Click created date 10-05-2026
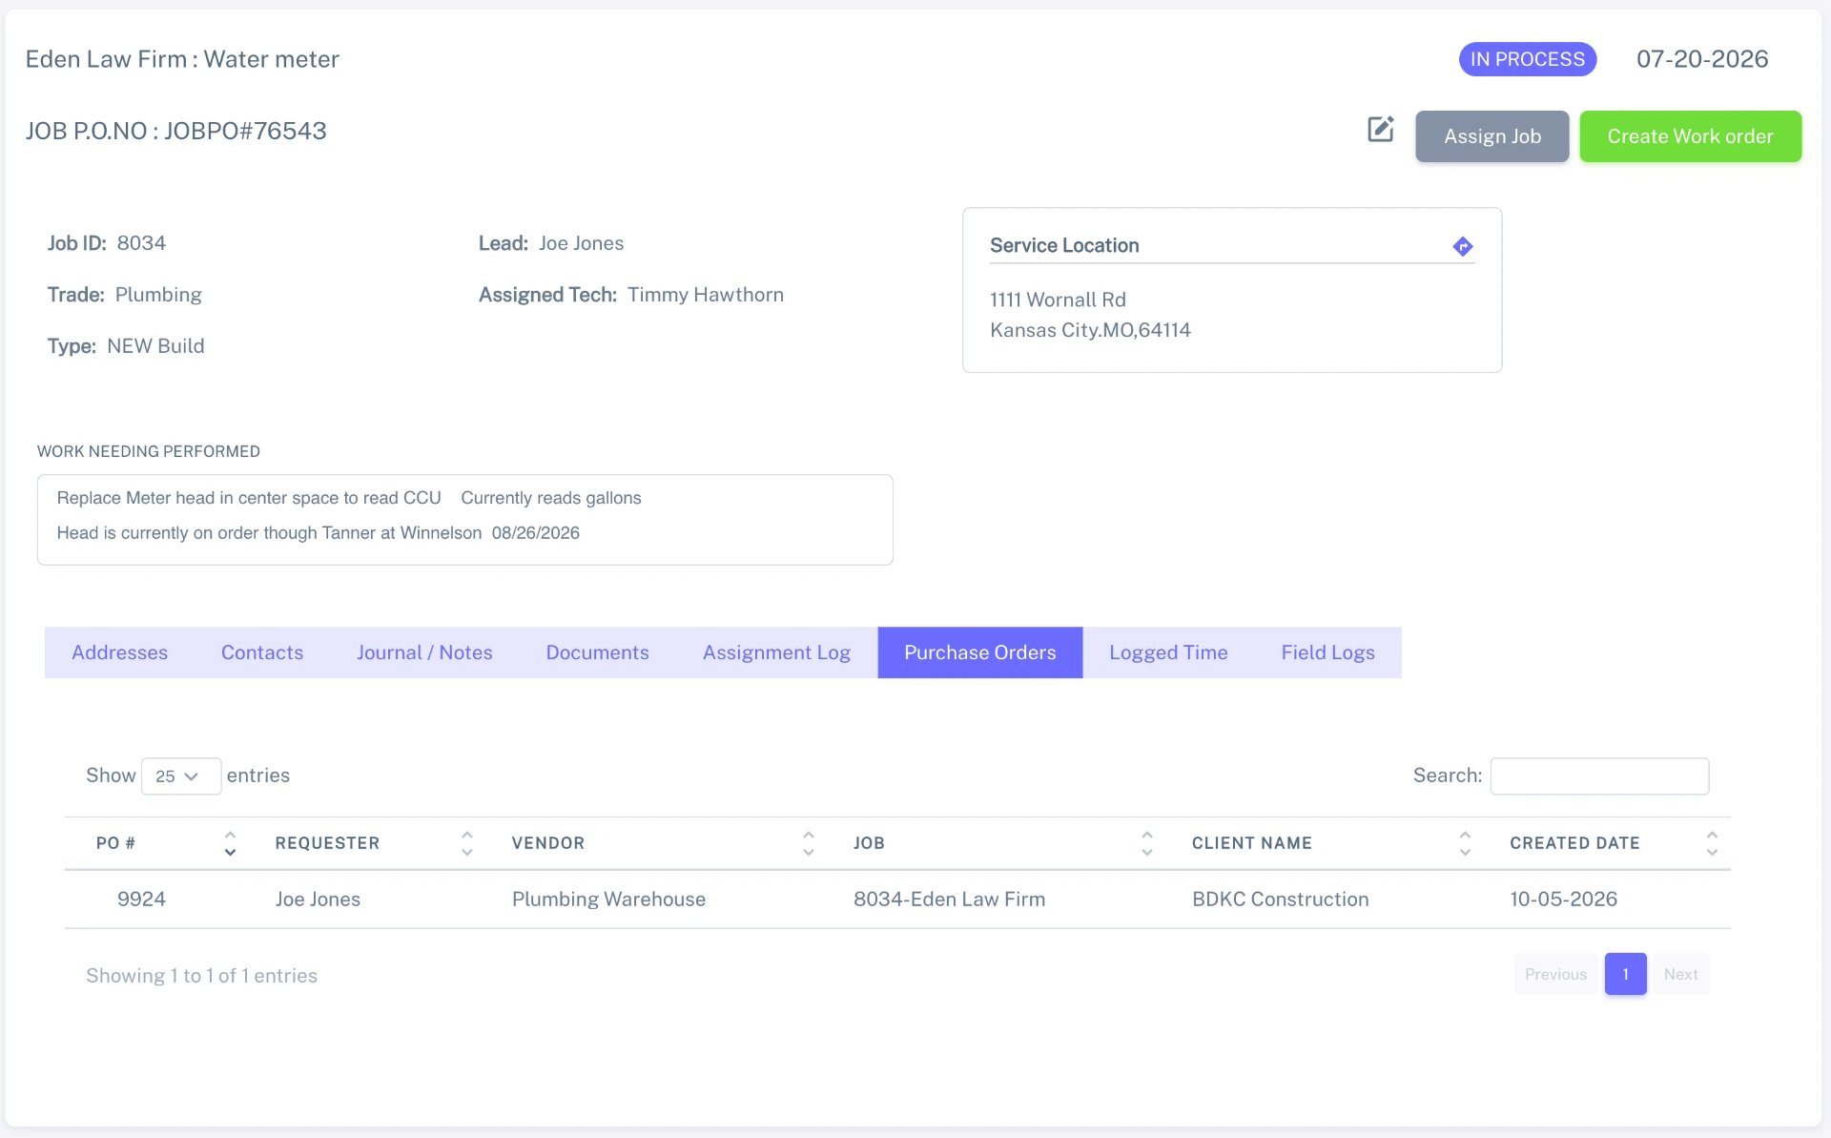The width and height of the screenshot is (1831, 1138). [1563, 899]
